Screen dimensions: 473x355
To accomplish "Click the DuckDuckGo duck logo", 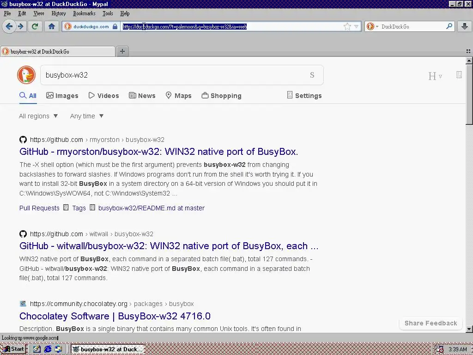I will tap(26, 75).
